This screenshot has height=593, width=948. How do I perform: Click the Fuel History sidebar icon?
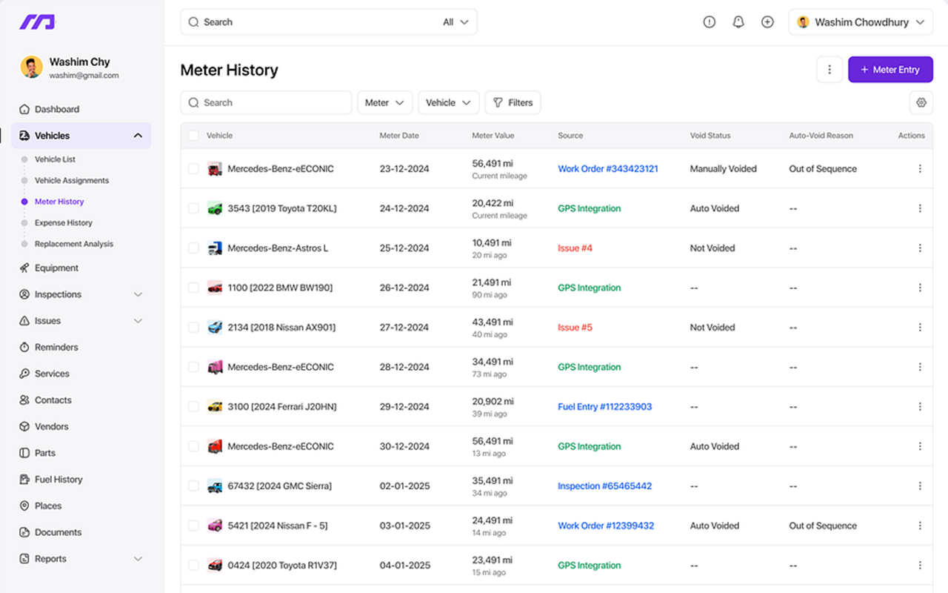point(24,480)
